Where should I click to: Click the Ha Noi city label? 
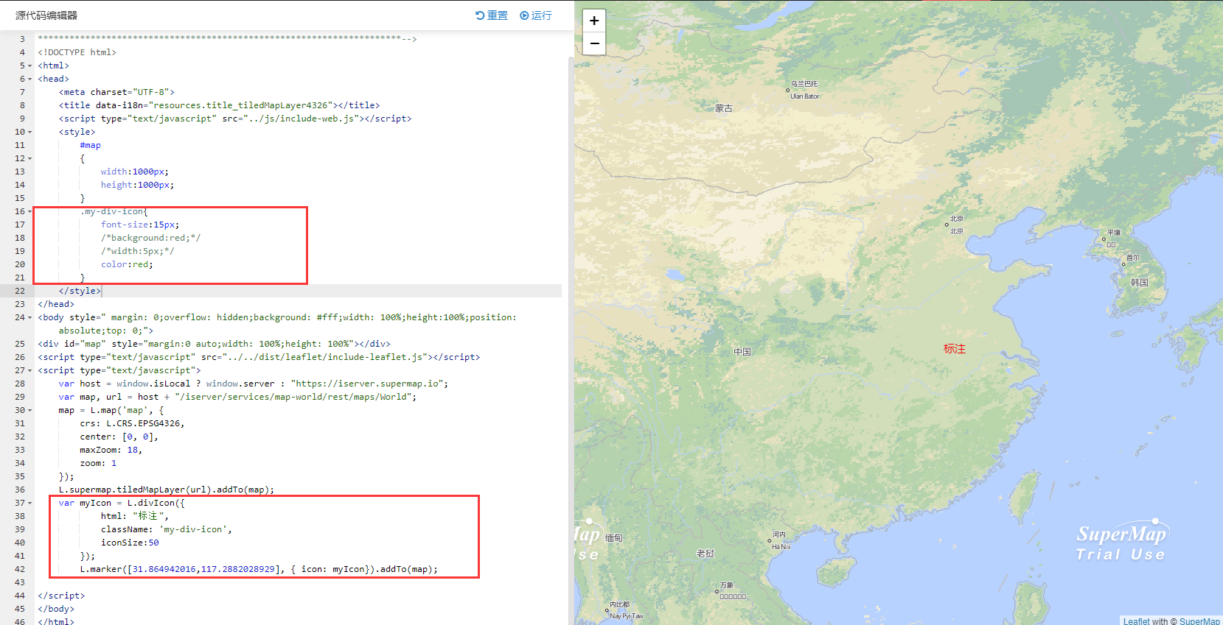[781, 547]
